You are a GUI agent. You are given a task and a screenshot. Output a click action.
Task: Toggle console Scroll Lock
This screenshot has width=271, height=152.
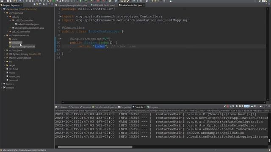pos(240,106)
